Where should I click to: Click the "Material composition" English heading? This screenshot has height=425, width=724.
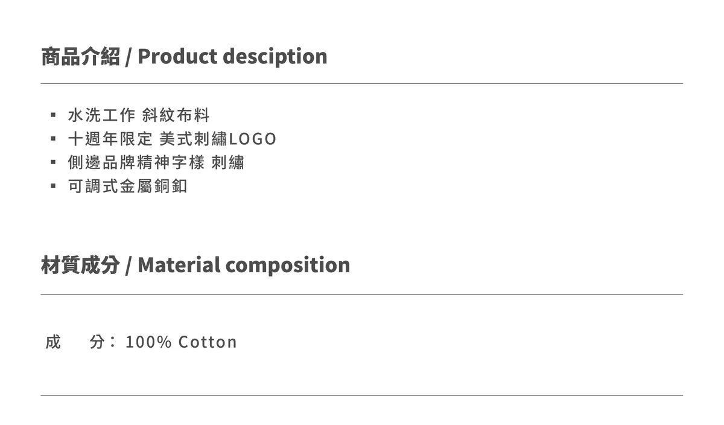tap(244, 265)
